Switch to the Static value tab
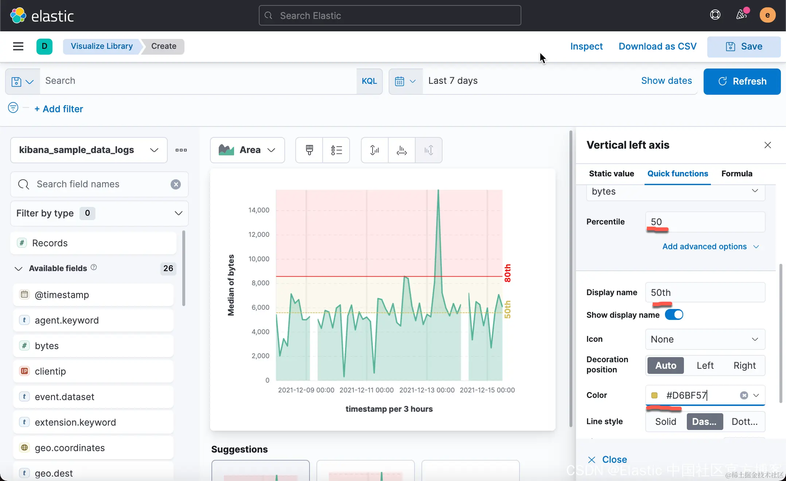 pos(611,173)
